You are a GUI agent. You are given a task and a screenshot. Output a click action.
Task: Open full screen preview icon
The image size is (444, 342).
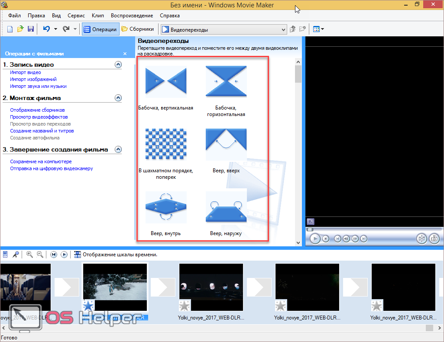point(311,221)
